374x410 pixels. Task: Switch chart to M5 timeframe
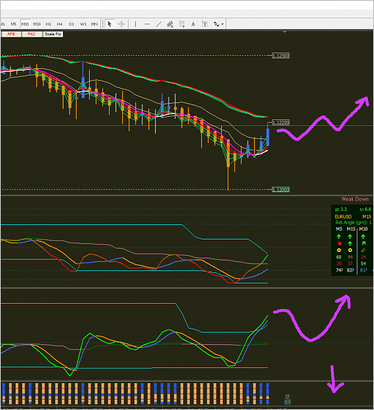click(14, 24)
